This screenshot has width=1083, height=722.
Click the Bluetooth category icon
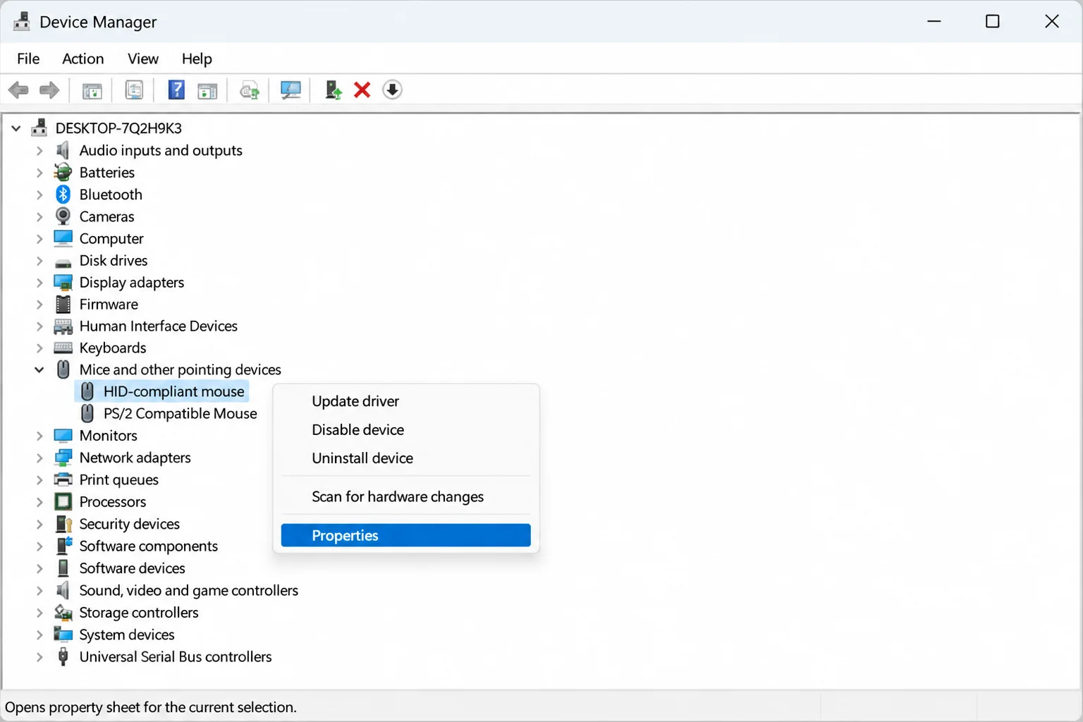click(63, 195)
